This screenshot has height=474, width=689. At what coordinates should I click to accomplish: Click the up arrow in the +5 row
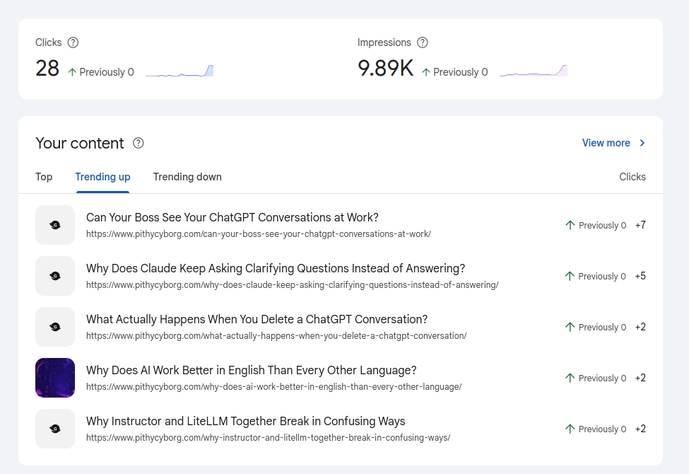[570, 277]
